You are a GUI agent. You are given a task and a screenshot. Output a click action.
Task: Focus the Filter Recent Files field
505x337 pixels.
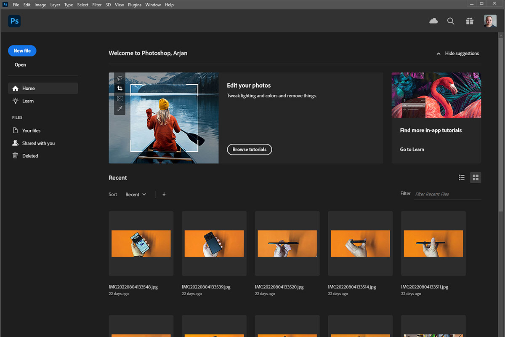(447, 194)
